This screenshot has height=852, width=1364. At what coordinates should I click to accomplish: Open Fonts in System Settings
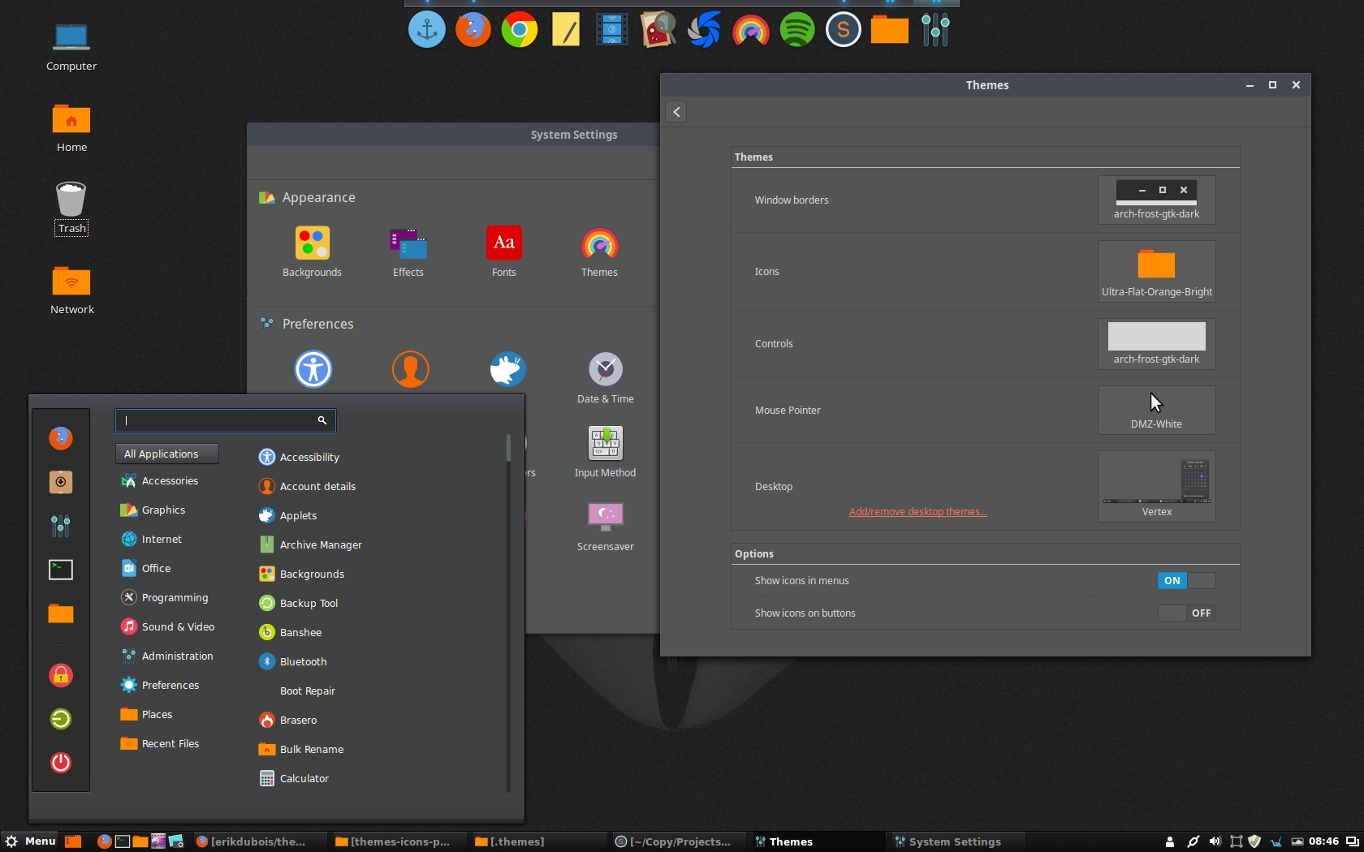504,252
